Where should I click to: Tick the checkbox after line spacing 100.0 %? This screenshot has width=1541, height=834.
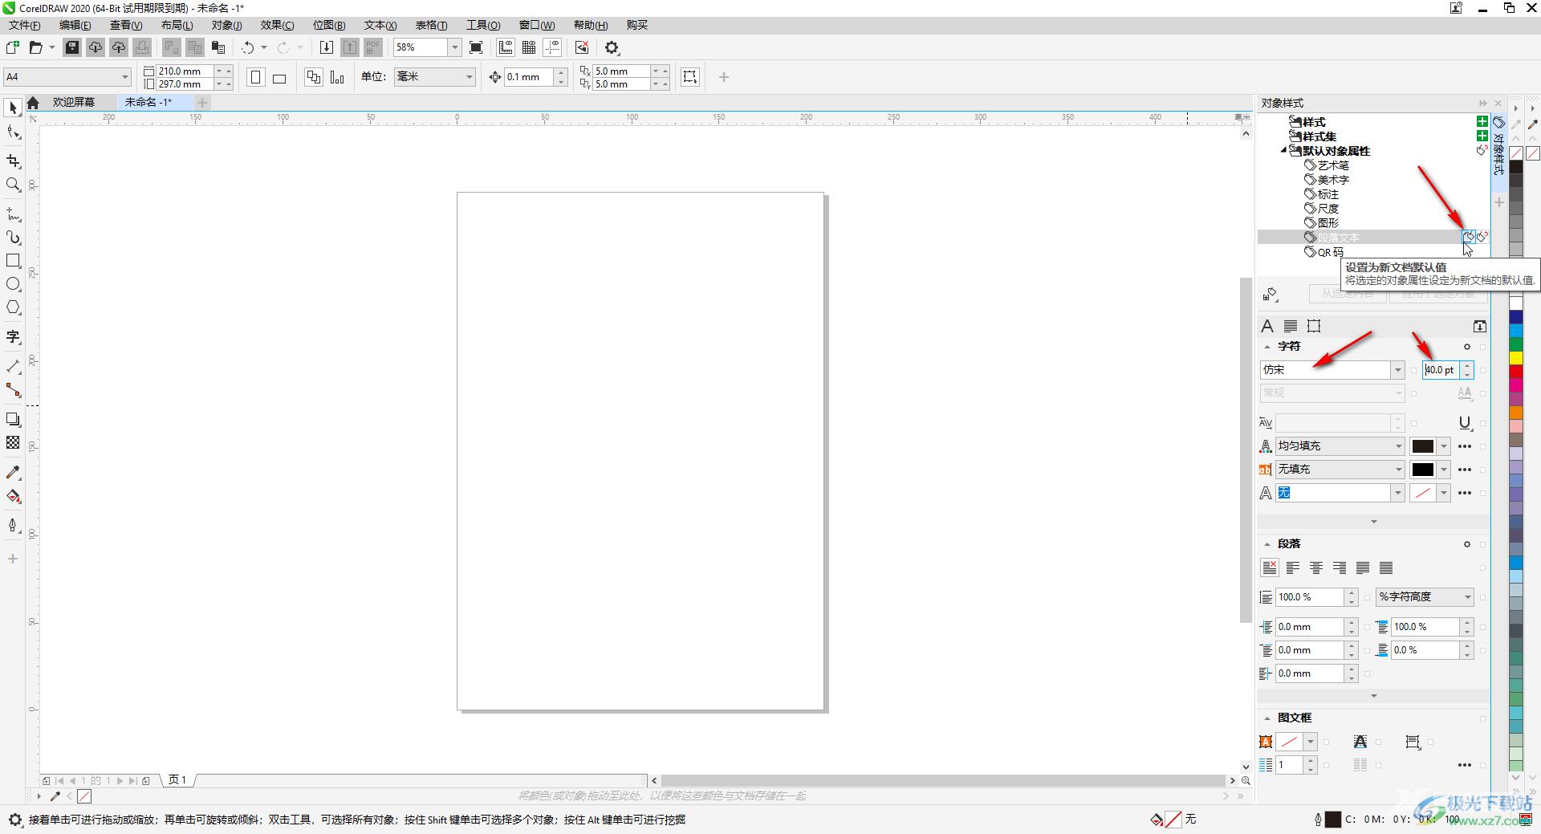[x=1367, y=597]
